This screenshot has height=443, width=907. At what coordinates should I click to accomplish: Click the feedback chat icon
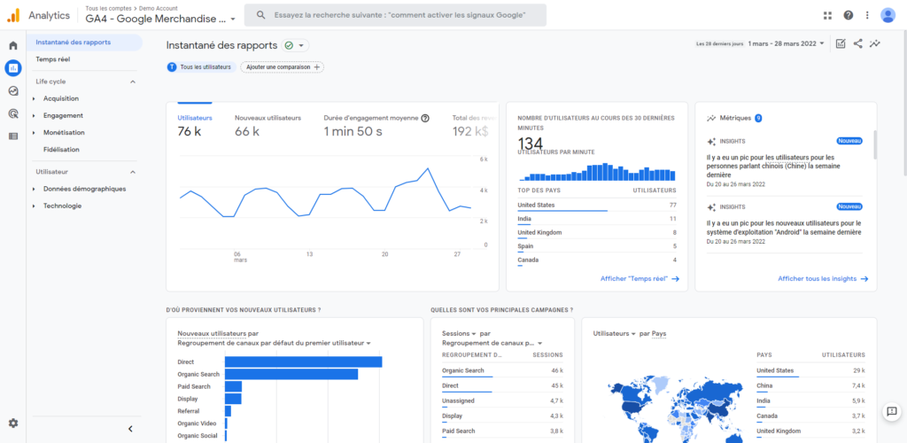[x=891, y=411]
